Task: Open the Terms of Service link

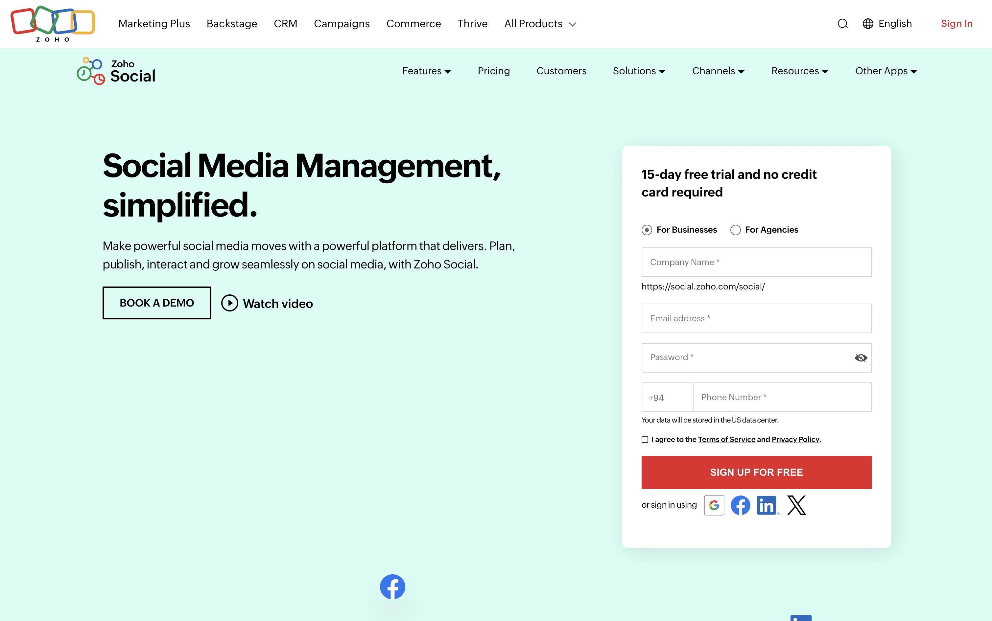Action: click(x=726, y=440)
